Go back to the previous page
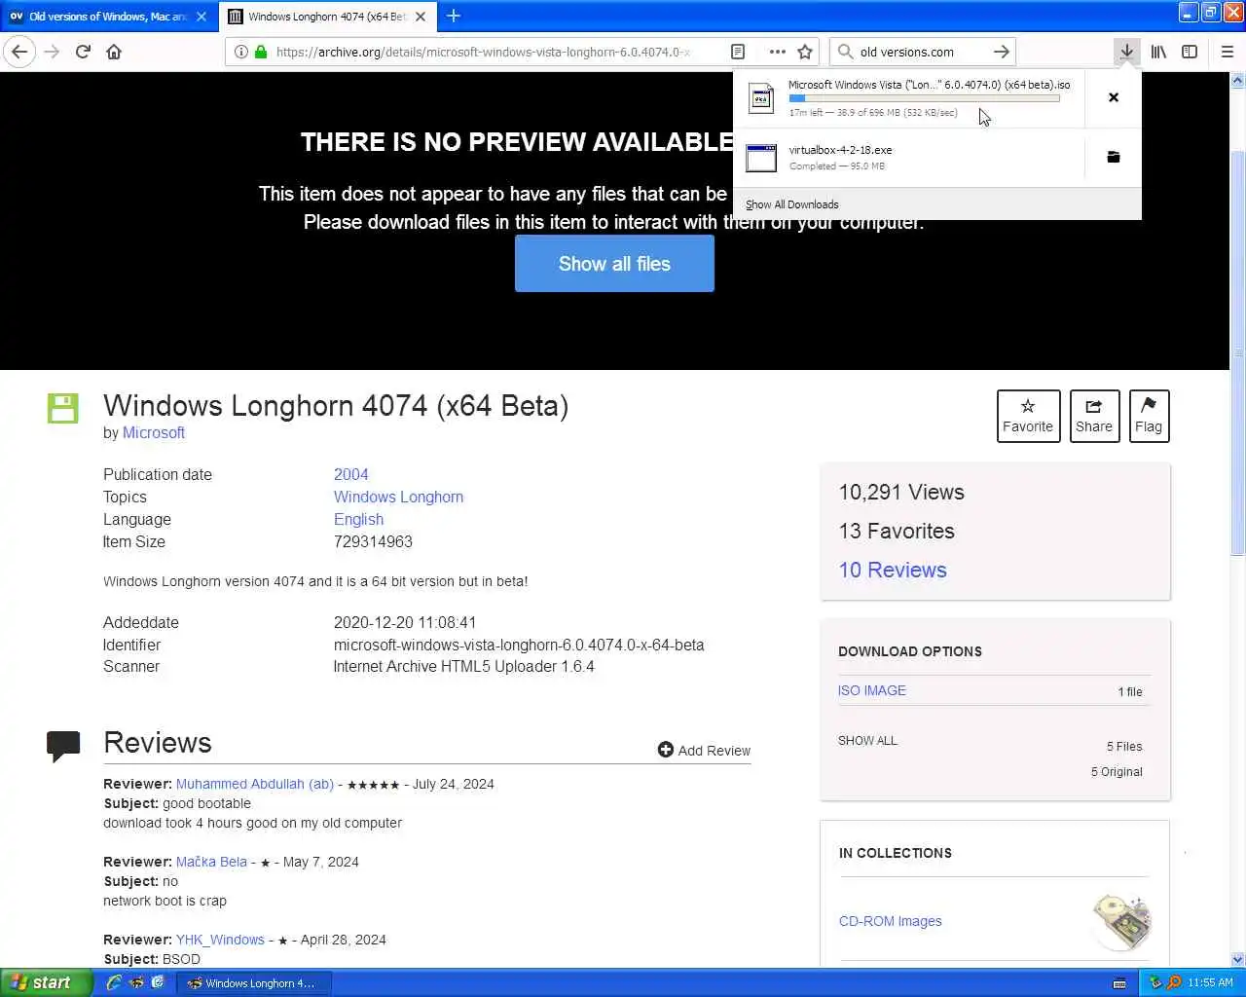 (19, 52)
